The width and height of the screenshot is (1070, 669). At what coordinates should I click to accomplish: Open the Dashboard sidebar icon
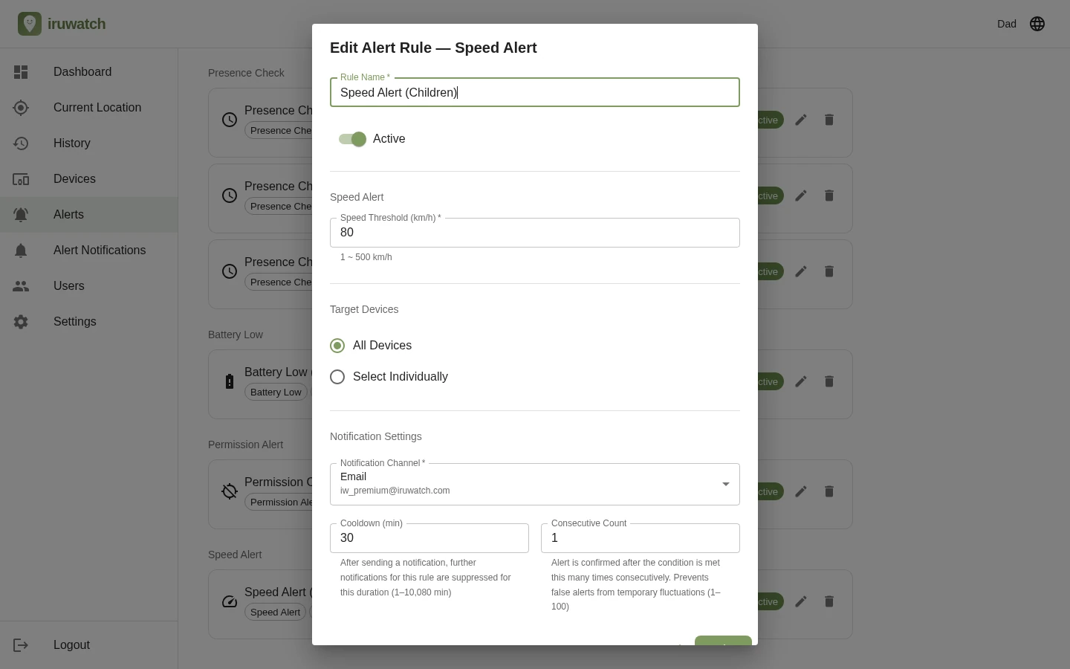point(21,72)
